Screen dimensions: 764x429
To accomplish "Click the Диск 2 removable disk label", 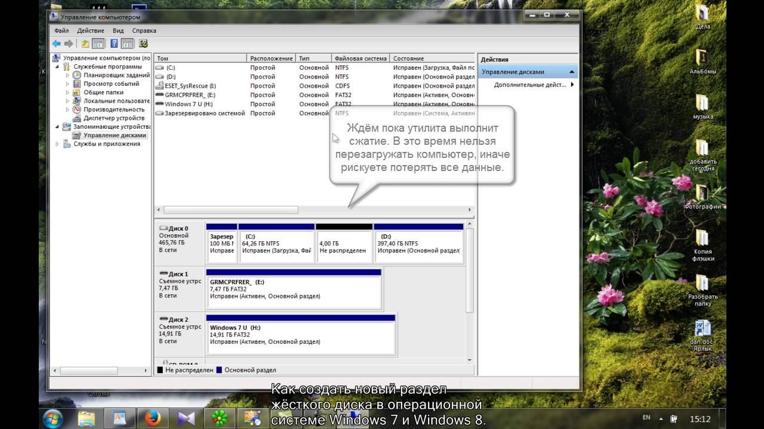I will click(174, 320).
